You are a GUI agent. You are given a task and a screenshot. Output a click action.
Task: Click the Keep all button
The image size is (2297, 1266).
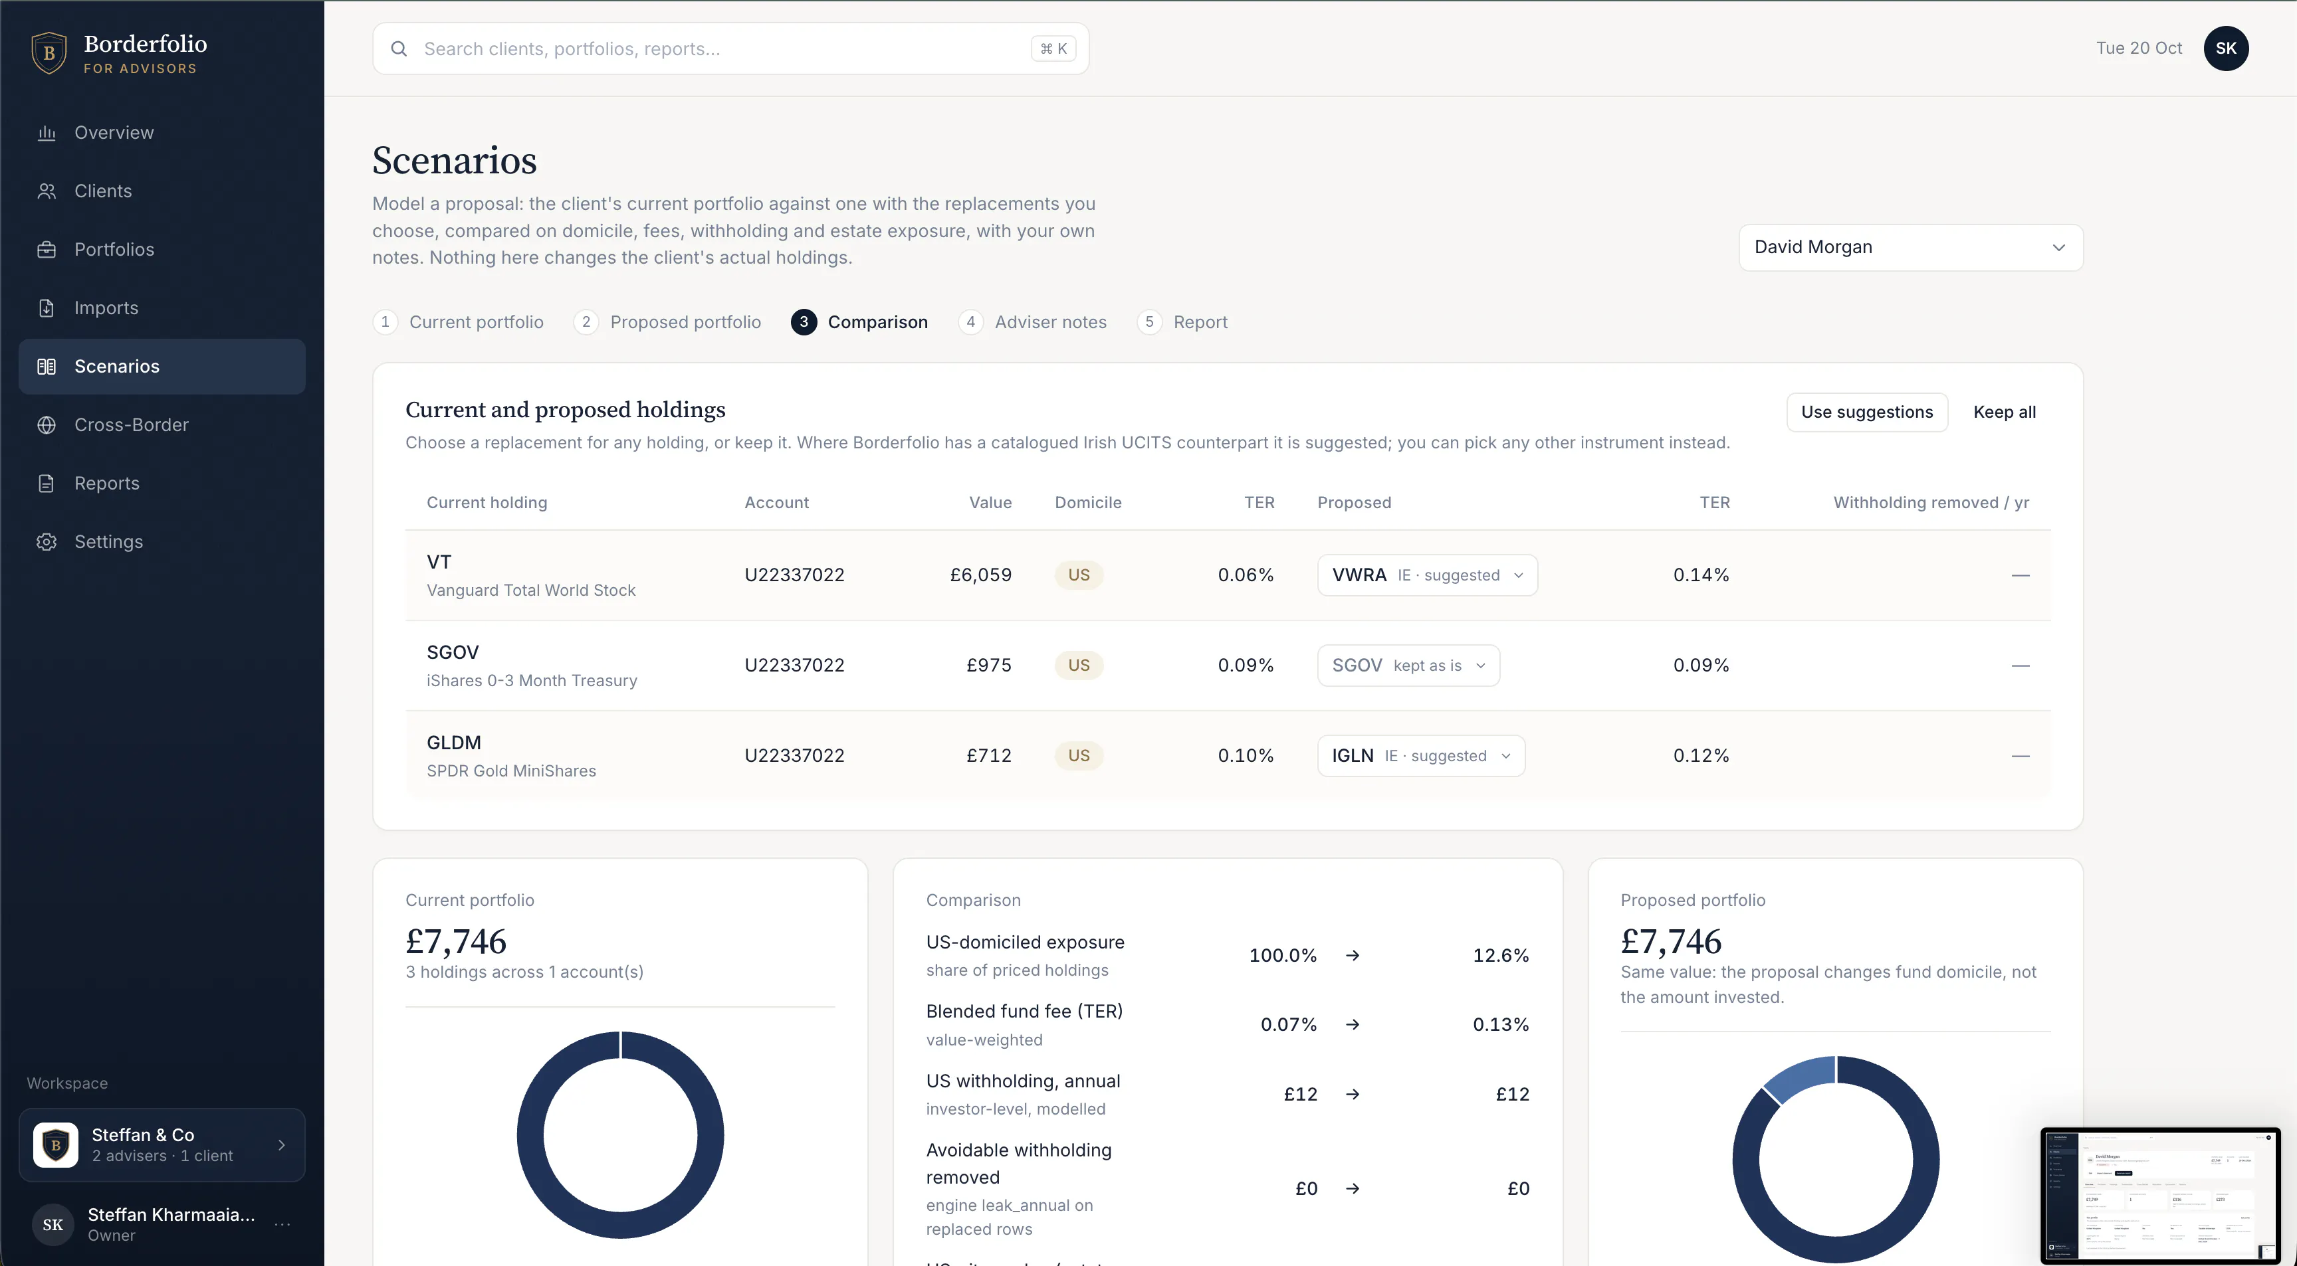[2004, 412]
